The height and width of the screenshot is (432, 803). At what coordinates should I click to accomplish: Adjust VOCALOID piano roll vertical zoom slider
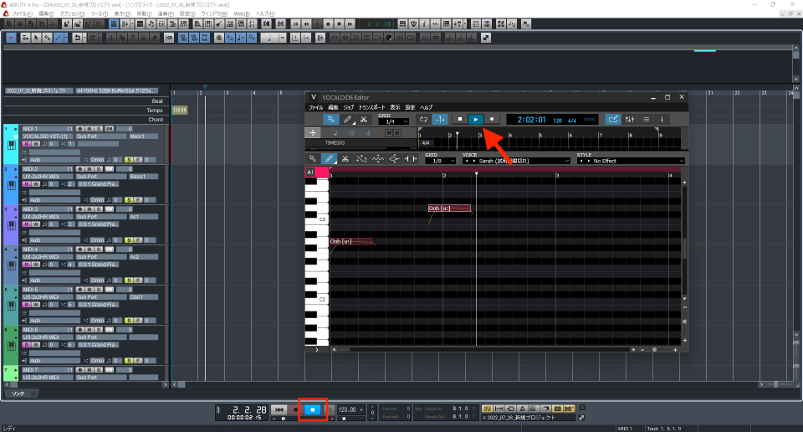tap(685, 321)
